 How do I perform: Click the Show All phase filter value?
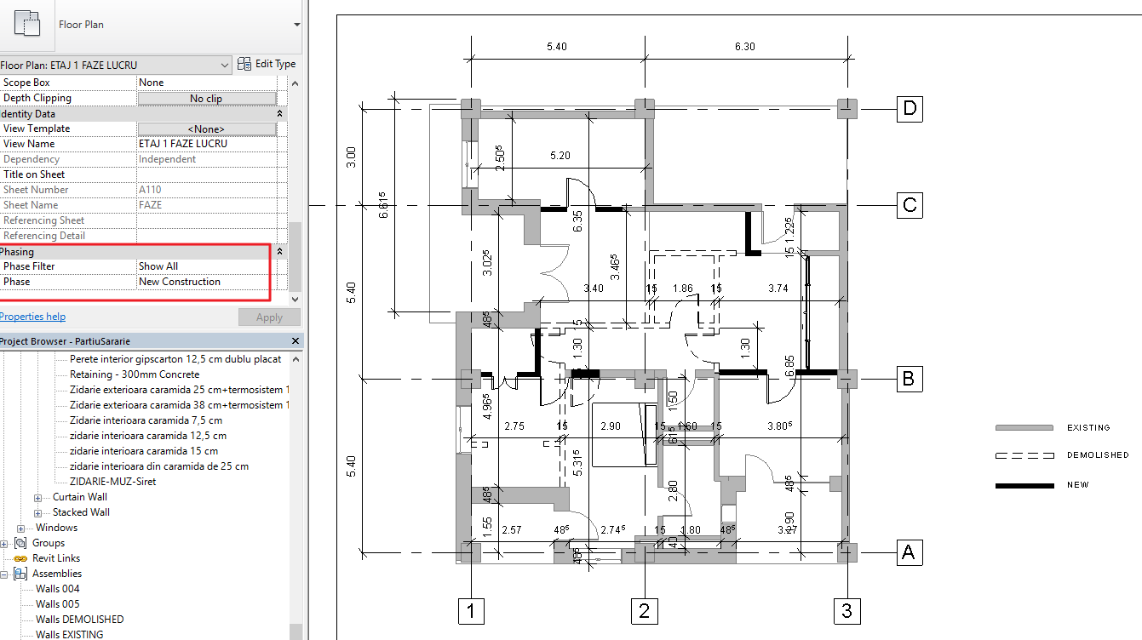coord(157,266)
